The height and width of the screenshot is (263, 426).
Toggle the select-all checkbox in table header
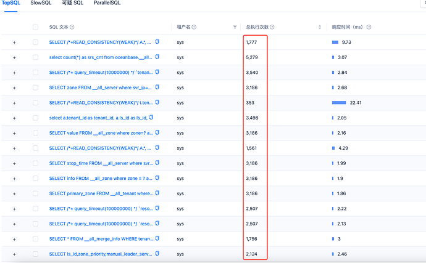pos(35,27)
